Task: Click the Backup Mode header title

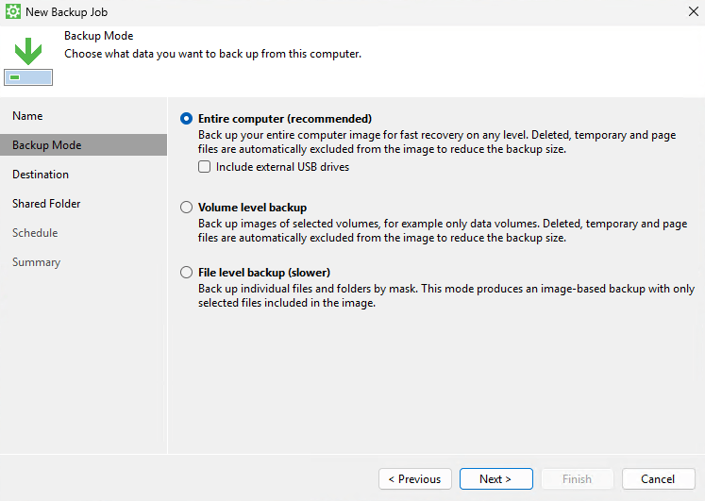Action: tap(98, 36)
